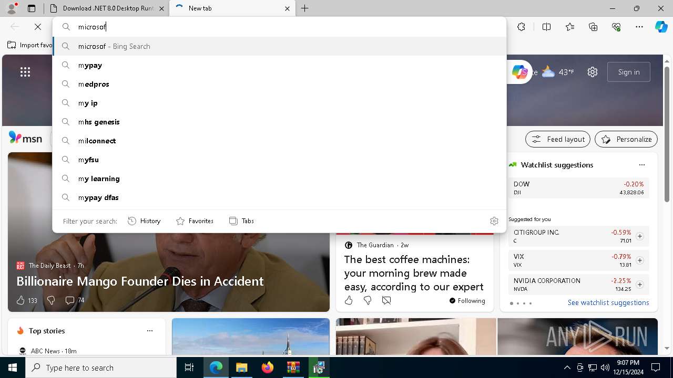
Task: Add NVIDIA CORPORATION to watchlist
Action: 639,285
